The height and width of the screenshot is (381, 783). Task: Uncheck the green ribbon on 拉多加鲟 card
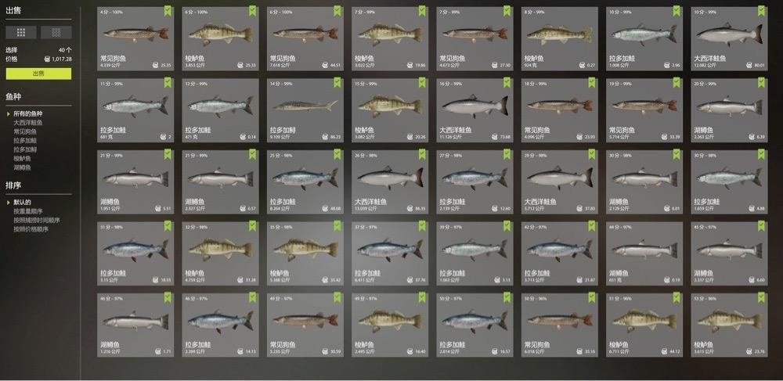tap(337, 82)
